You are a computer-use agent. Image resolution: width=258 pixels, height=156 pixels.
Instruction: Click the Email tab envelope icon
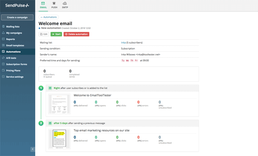pos(43,3)
